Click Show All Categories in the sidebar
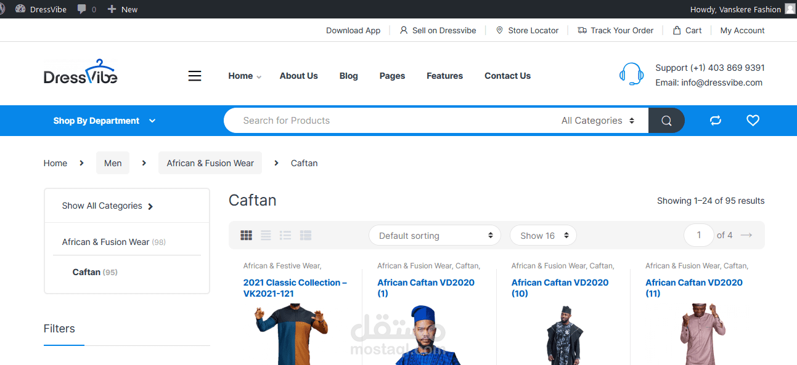 107,206
